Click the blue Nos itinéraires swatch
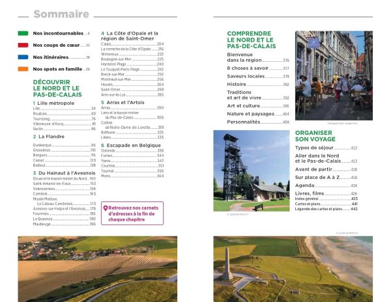The height and width of the screenshot is (302, 391). click(23, 57)
